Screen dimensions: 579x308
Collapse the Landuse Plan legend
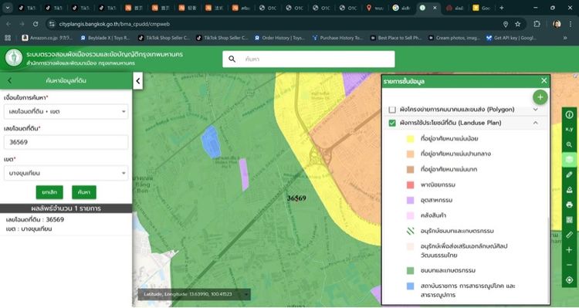click(x=536, y=123)
